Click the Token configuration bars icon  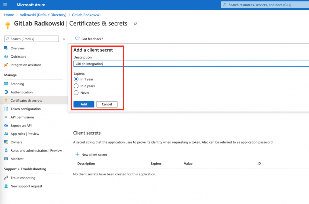click(x=6, y=109)
